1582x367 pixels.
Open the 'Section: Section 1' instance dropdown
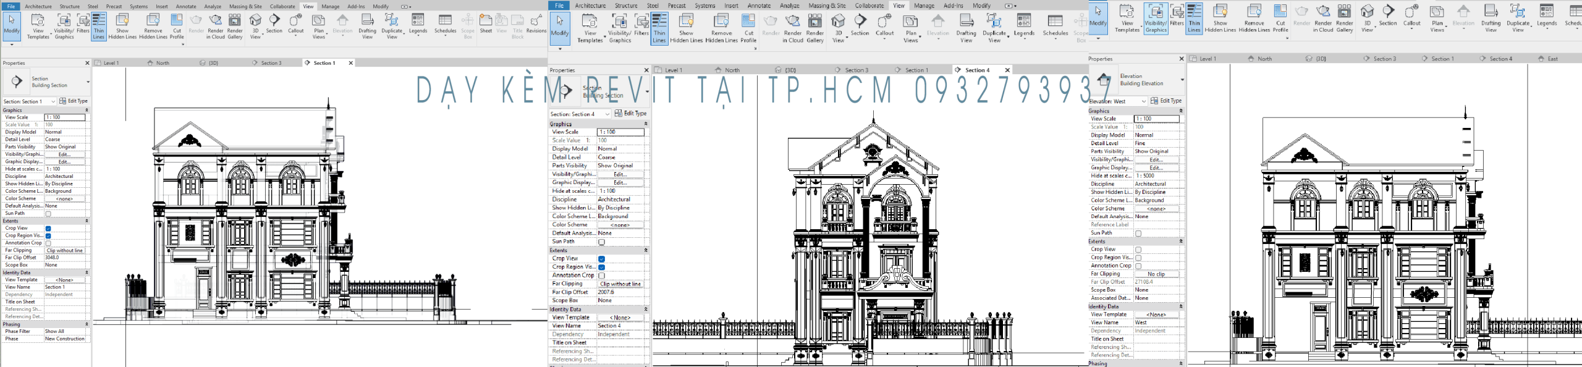pos(53,101)
